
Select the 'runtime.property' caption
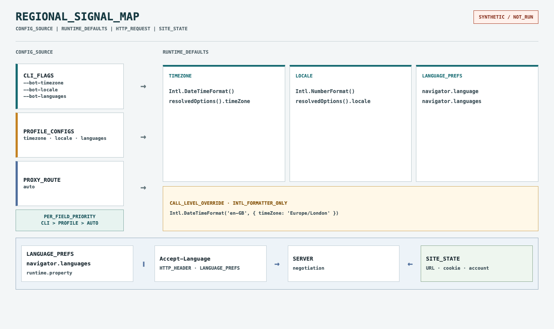[49, 273]
